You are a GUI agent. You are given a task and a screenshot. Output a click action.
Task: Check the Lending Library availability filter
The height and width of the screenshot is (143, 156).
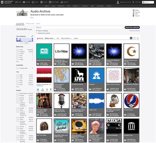coord(17,68)
